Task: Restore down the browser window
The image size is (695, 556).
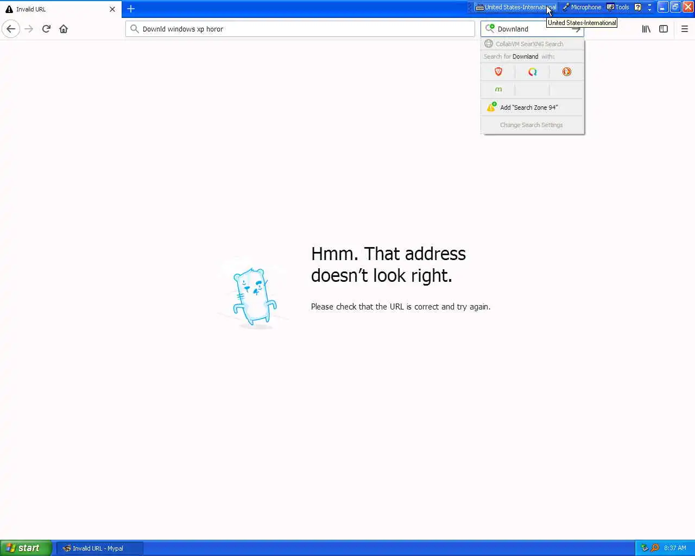Action: 675,7
